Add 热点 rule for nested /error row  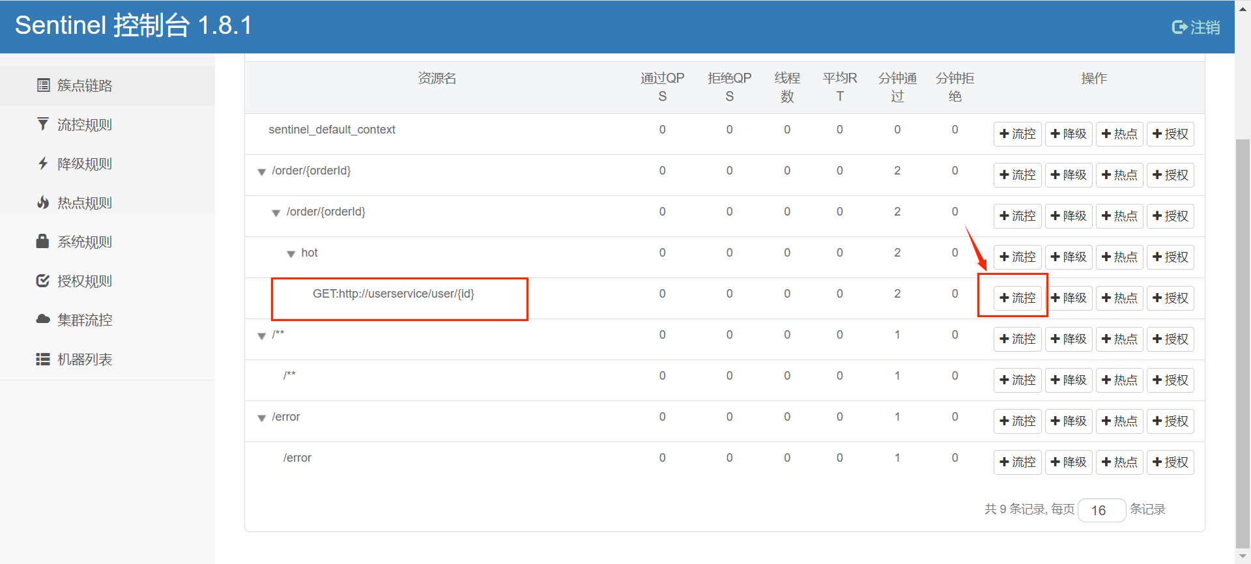(1119, 462)
